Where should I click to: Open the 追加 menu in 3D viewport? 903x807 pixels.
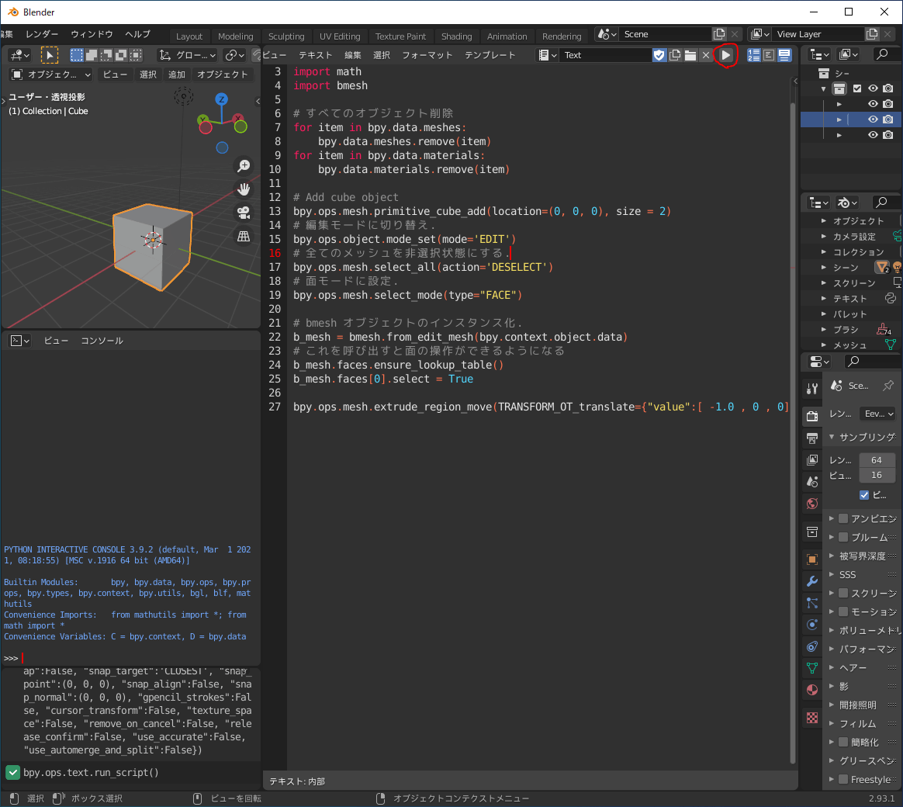click(177, 75)
